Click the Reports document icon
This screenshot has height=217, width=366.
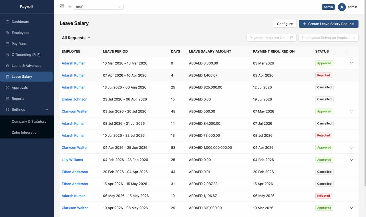point(7,99)
